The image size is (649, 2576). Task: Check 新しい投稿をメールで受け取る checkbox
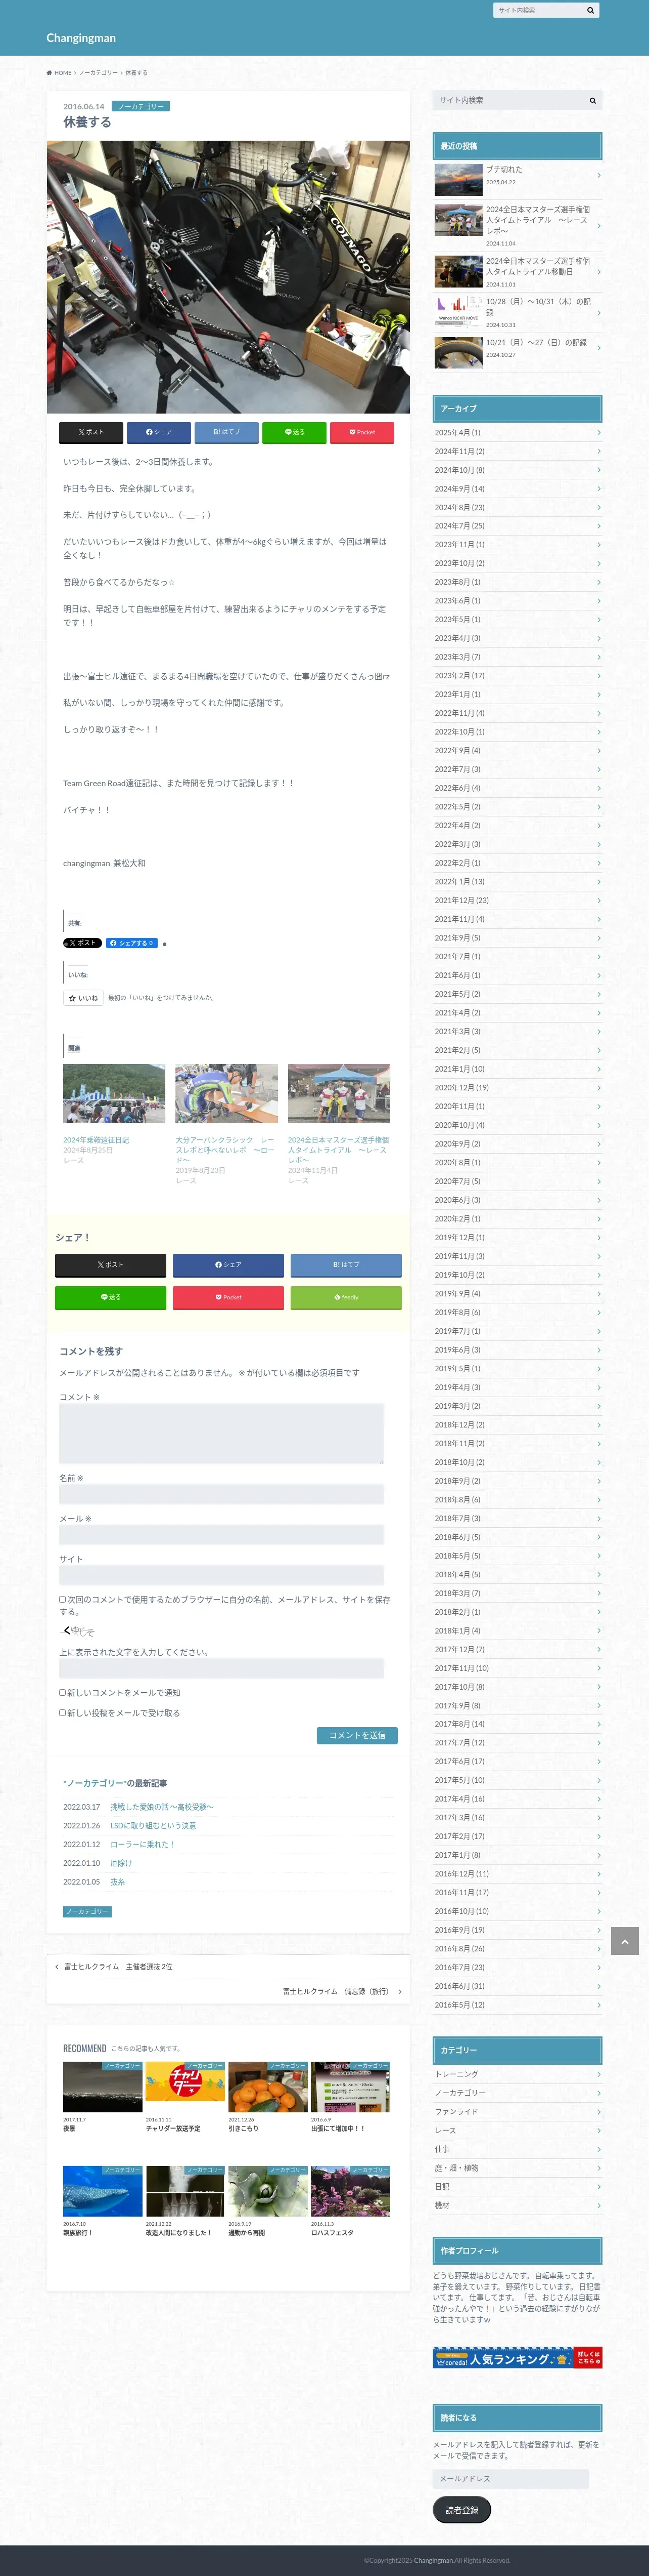point(62,1713)
